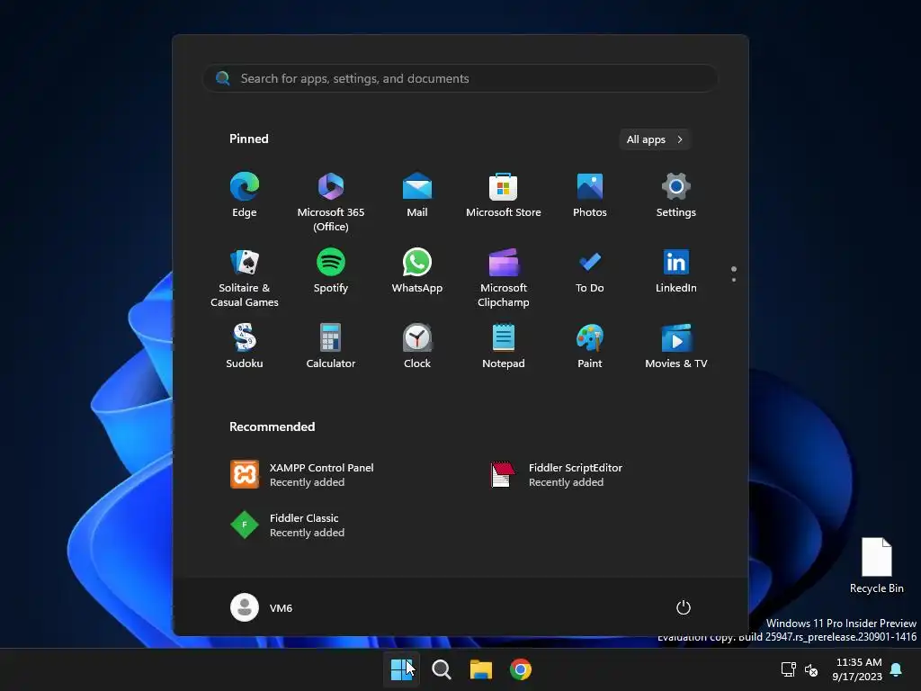Show All apps list
The height and width of the screenshot is (691, 921).
[655, 139]
